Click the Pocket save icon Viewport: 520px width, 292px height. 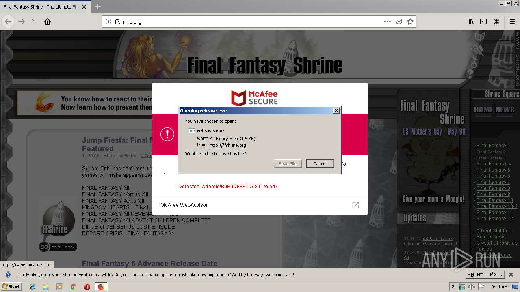[399, 21]
